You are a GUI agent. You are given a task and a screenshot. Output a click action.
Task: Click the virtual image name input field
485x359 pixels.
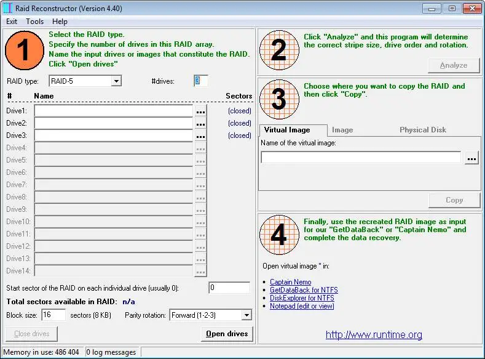coord(361,158)
